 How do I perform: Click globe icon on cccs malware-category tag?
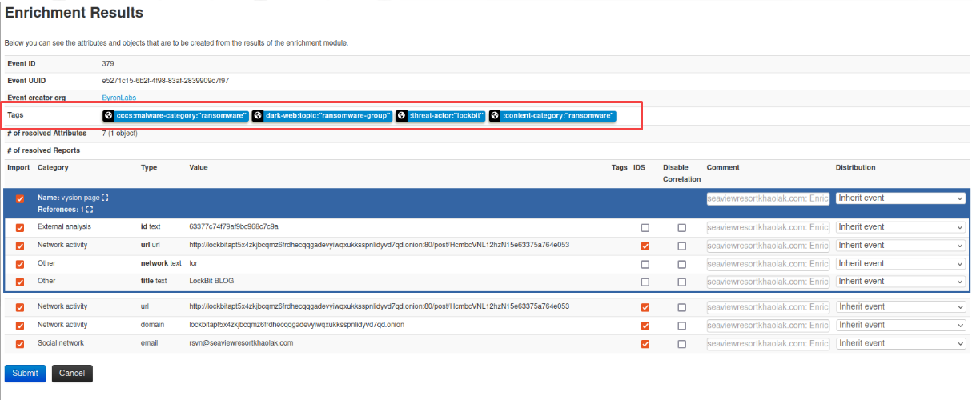coord(109,116)
